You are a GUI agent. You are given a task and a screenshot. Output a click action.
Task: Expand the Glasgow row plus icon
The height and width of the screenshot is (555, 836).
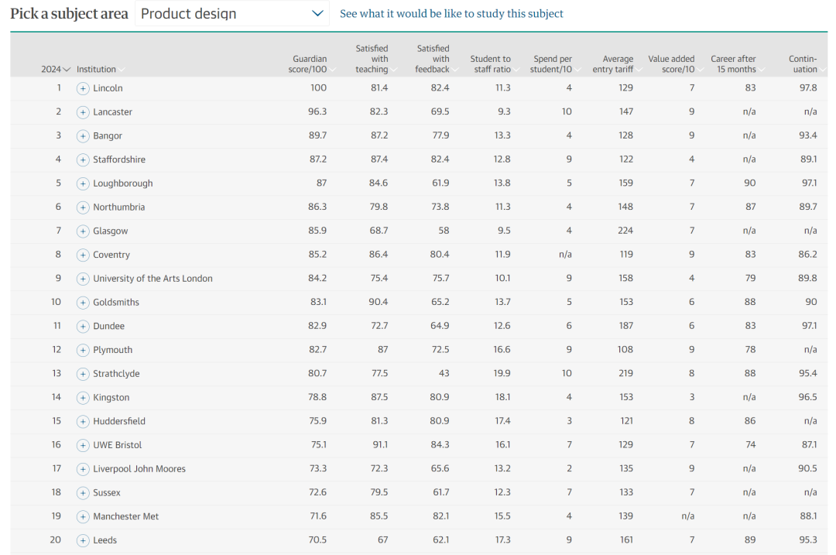[x=83, y=231]
